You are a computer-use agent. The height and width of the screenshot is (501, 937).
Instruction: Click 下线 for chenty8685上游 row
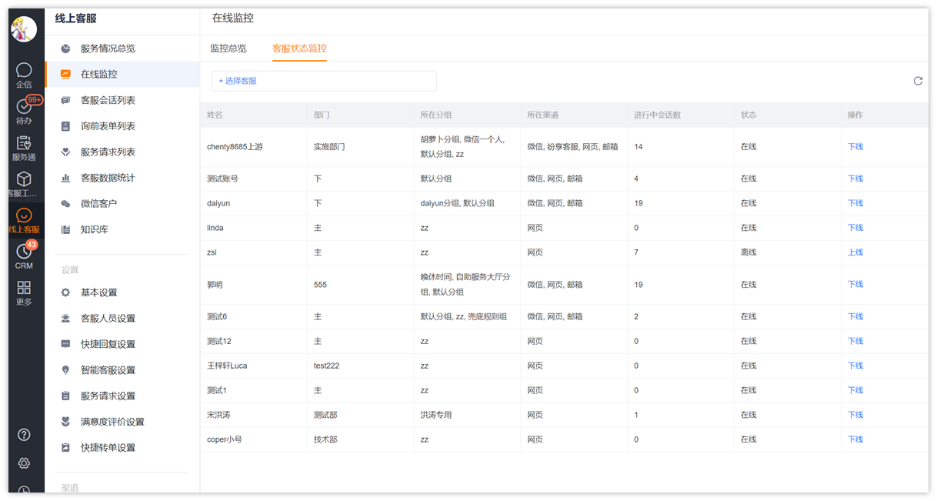click(x=855, y=147)
